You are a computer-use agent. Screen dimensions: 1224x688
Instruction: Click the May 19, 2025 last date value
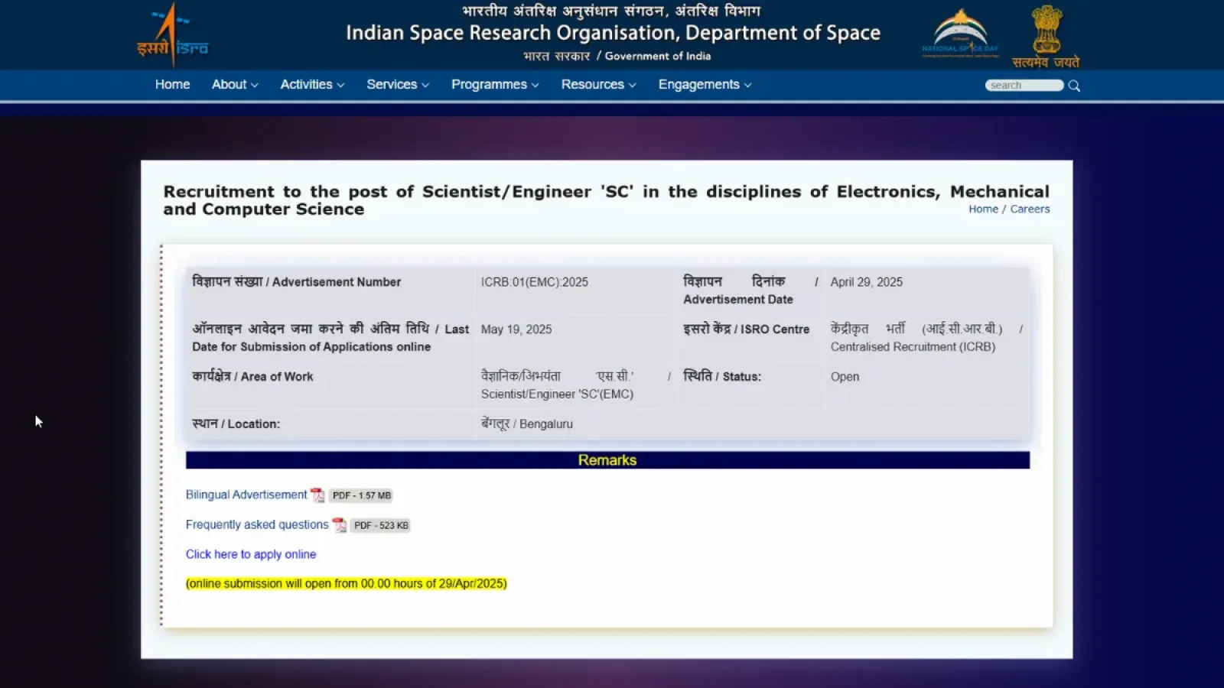pos(516,329)
